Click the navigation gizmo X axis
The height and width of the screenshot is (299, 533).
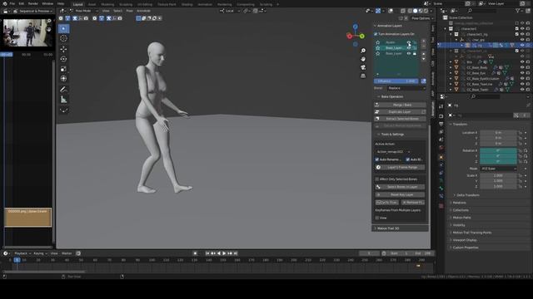pyautogui.click(x=349, y=36)
